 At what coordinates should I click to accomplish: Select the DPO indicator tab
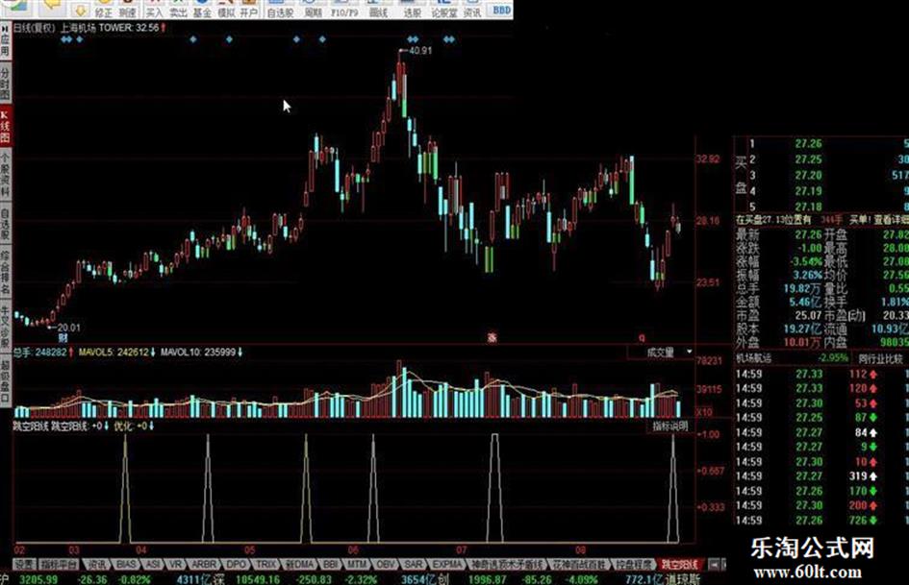tap(236, 564)
